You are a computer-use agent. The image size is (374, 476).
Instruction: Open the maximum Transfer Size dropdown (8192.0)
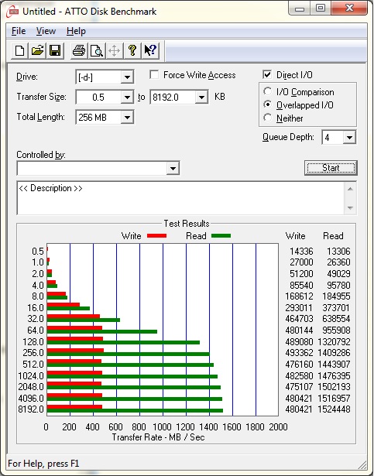[201, 98]
